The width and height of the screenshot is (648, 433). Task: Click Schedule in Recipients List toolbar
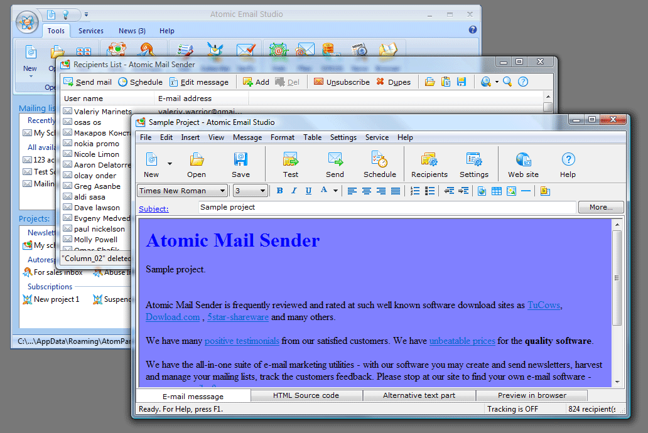(140, 82)
